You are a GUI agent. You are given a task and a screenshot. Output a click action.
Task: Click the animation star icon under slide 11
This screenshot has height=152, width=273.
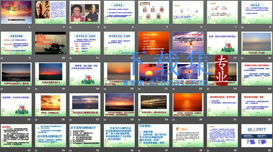[x=70, y=58]
